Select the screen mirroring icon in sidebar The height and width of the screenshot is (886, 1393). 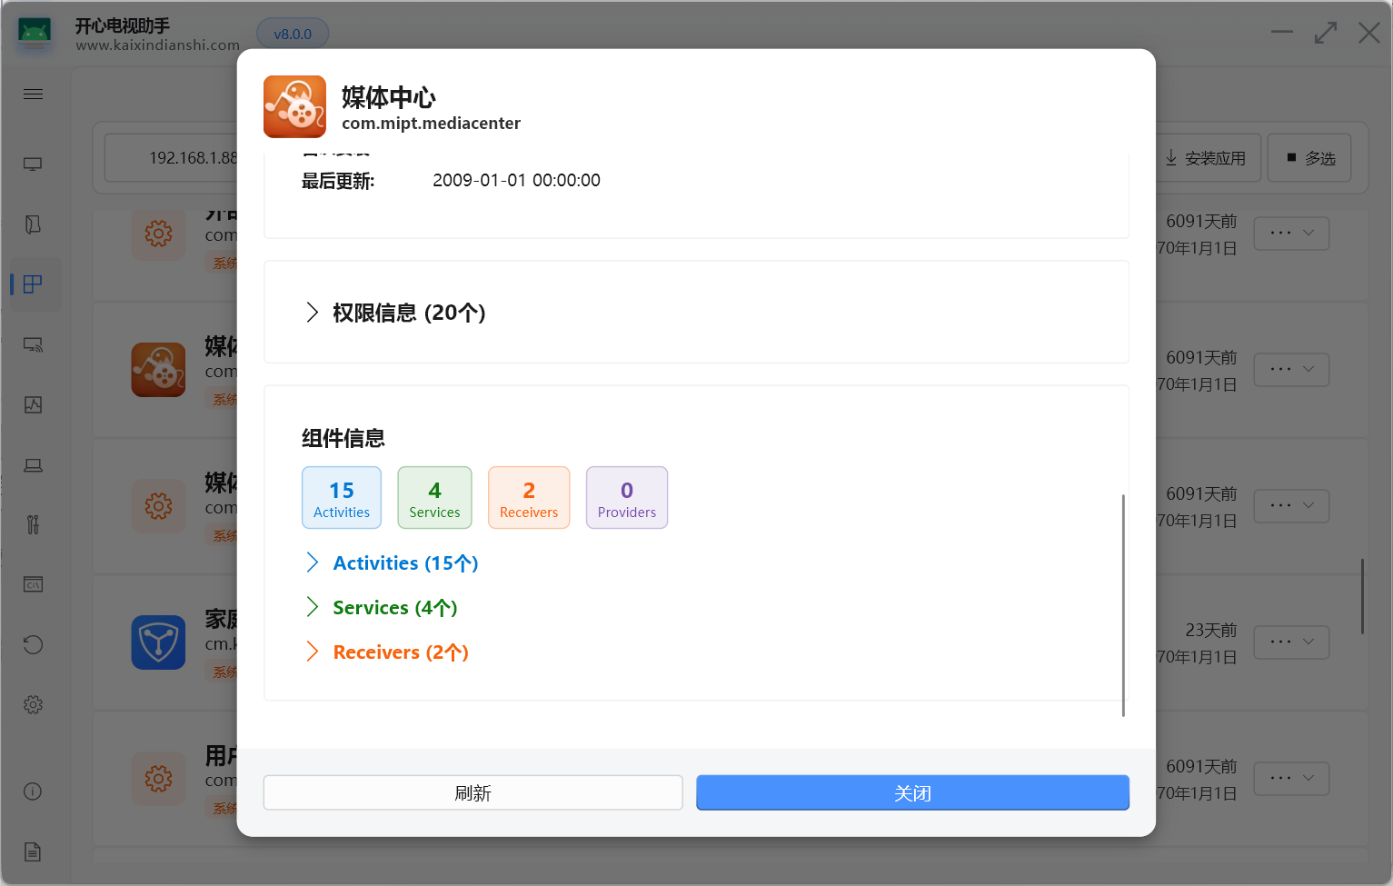[33, 344]
